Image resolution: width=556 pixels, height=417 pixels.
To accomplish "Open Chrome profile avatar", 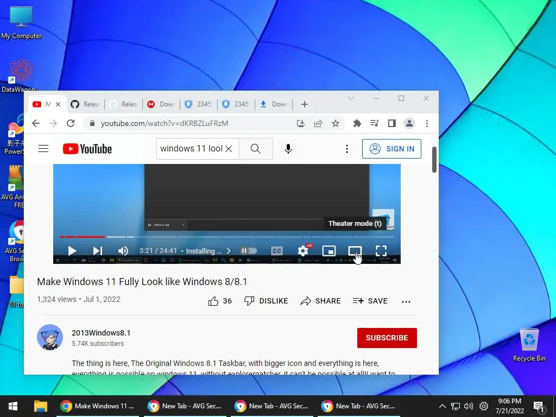I will (409, 123).
